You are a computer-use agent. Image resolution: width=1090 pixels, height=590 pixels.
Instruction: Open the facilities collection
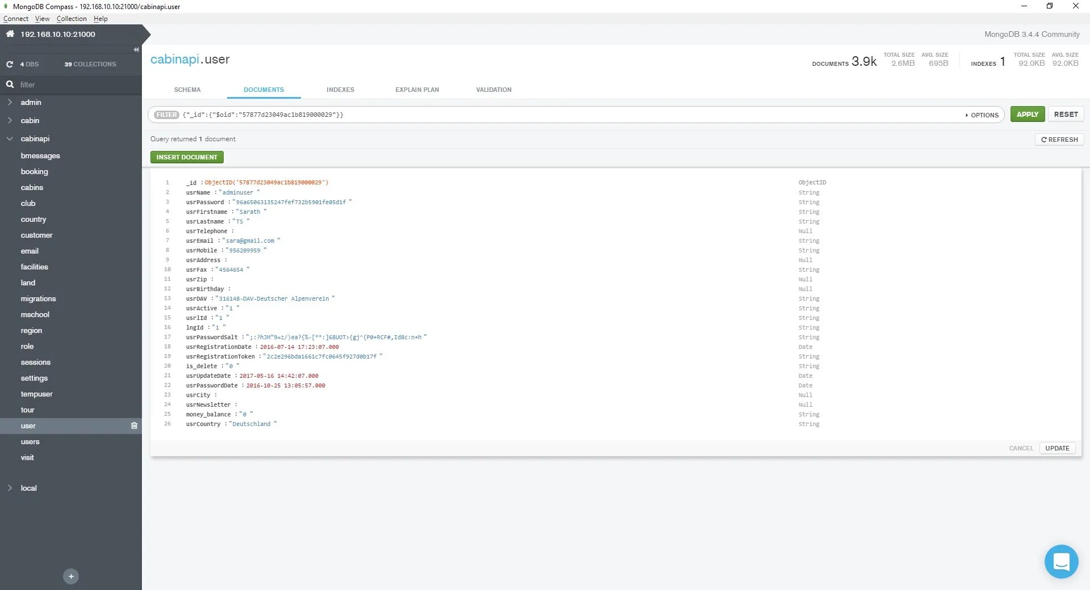click(35, 267)
